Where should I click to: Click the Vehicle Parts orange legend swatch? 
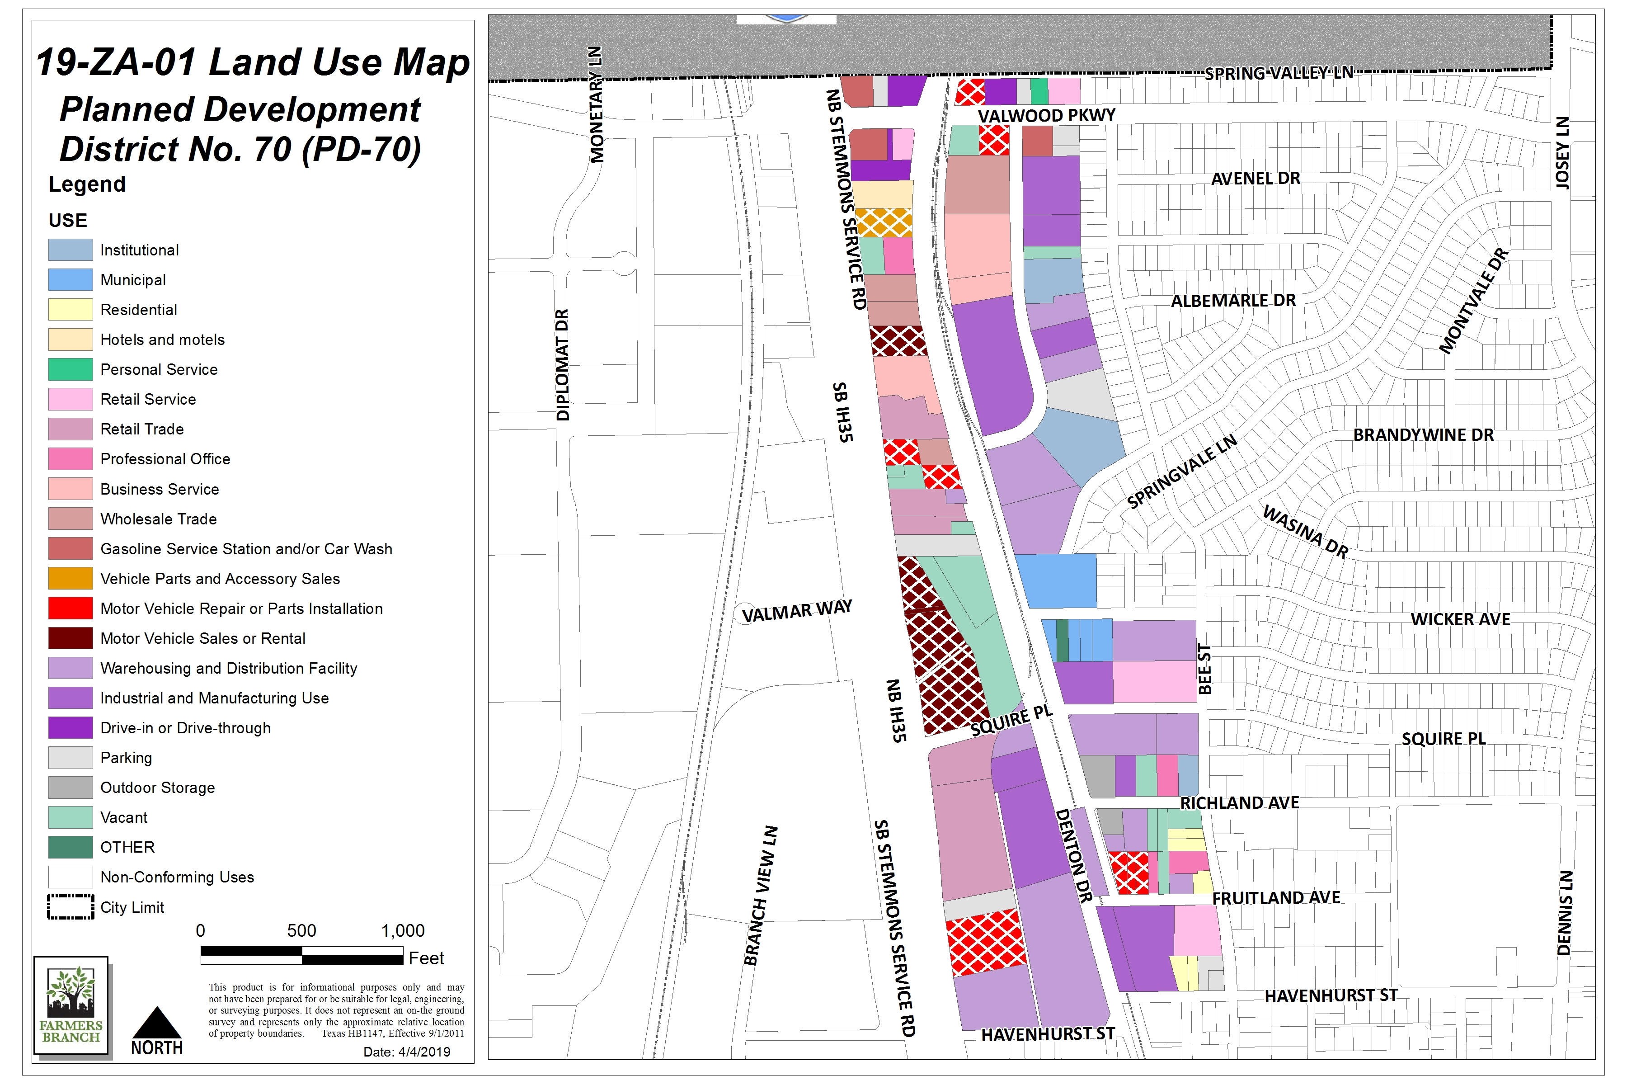click(x=71, y=579)
